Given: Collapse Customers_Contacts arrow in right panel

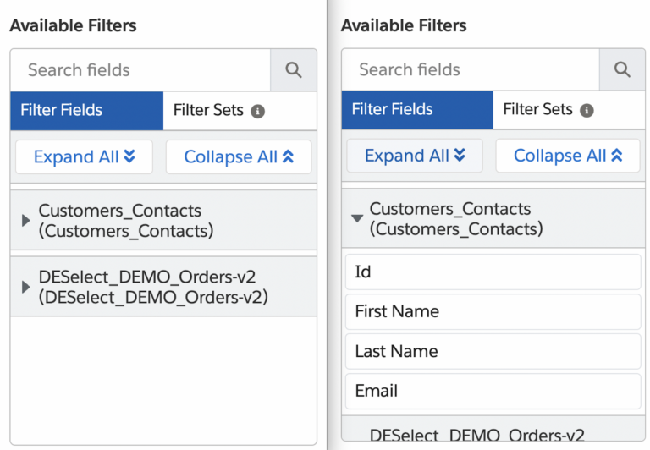Looking at the screenshot, I should point(357,218).
